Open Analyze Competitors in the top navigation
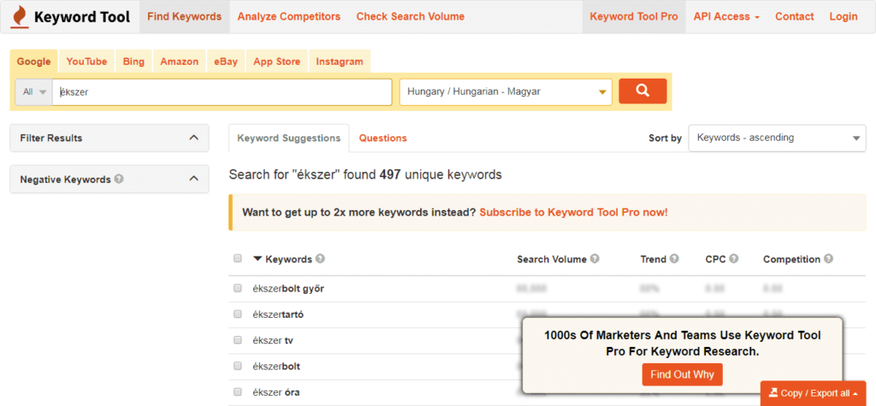The image size is (876, 406). click(289, 17)
